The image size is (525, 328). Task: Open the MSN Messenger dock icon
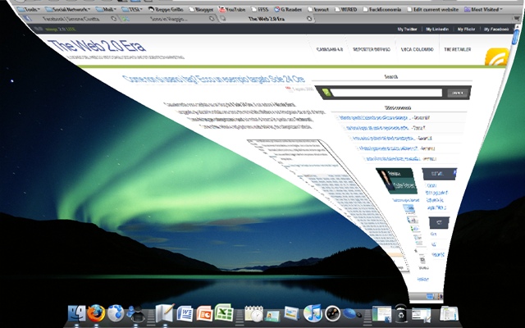(135, 314)
